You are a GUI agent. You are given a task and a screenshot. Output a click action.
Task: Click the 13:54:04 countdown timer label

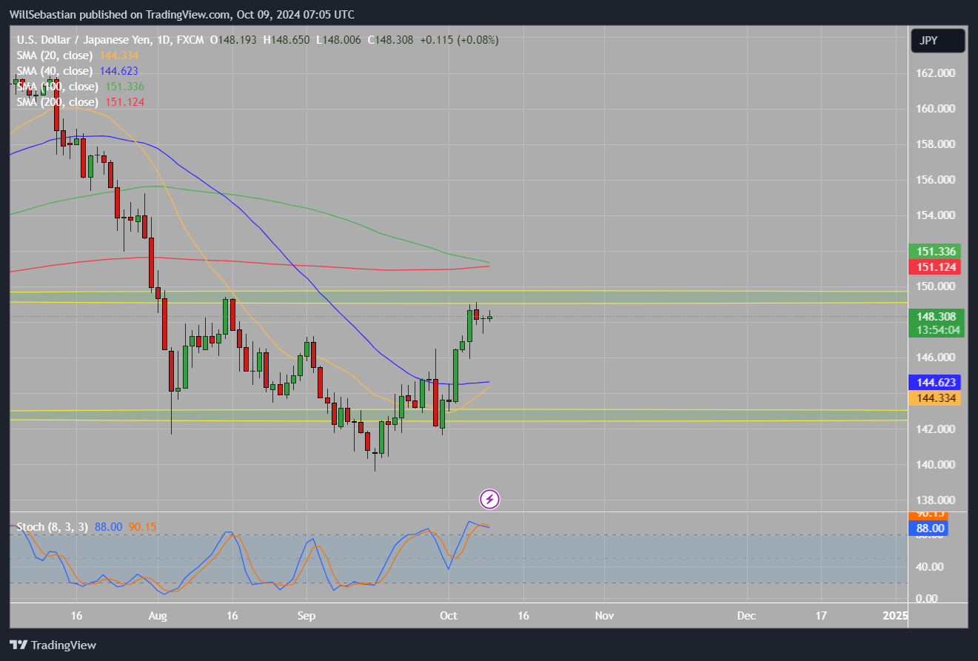point(937,330)
